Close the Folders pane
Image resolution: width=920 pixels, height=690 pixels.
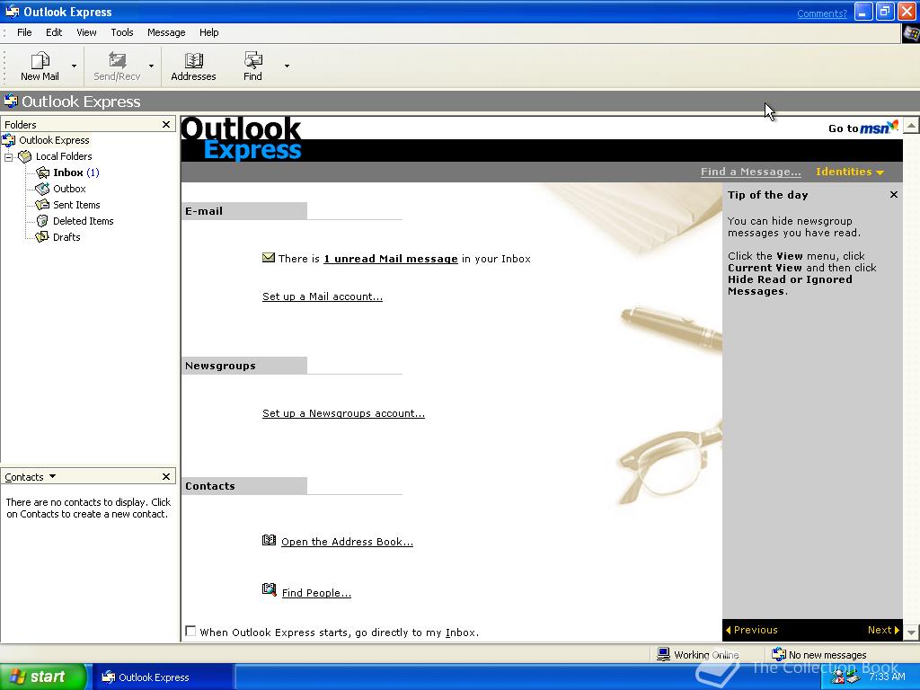(x=166, y=124)
